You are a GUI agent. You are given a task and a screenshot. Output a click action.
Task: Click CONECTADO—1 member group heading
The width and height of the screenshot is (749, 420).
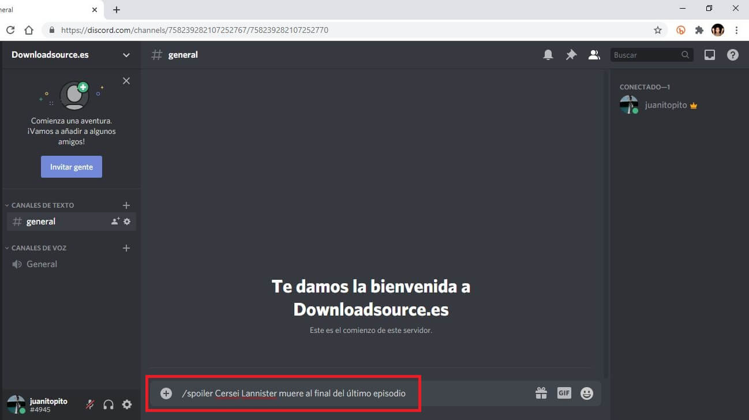click(x=645, y=87)
